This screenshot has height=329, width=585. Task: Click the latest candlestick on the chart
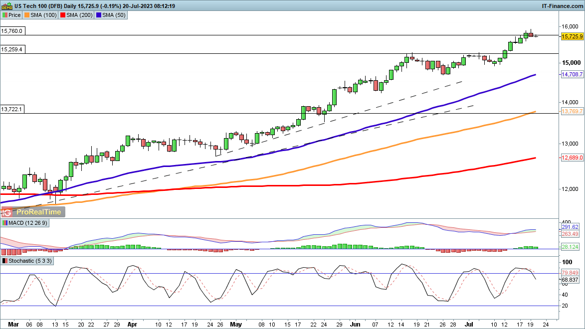(536, 36)
